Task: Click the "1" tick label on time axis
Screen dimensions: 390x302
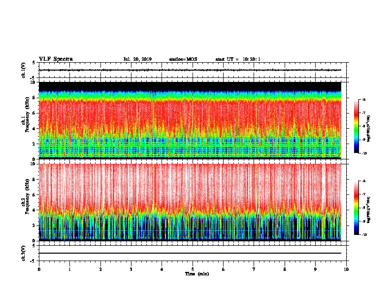Action: (x=69, y=269)
